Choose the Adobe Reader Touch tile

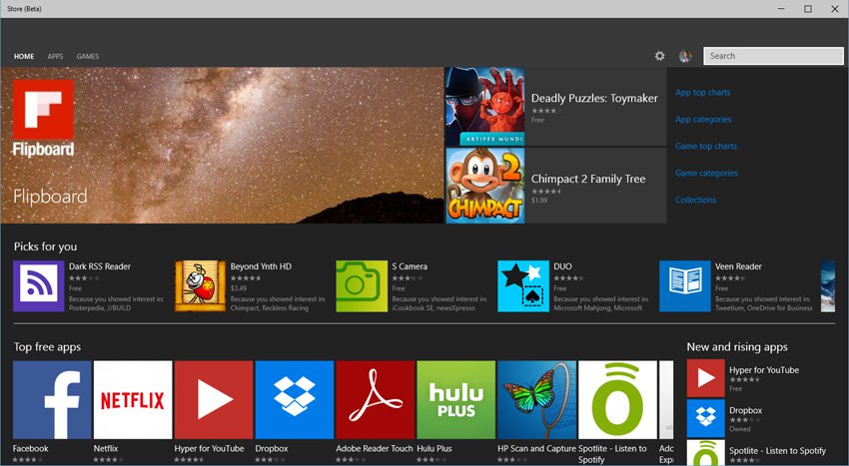(376, 400)
